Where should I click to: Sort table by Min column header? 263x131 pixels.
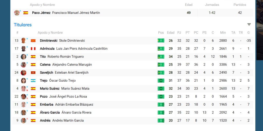(x=223, y=33)
